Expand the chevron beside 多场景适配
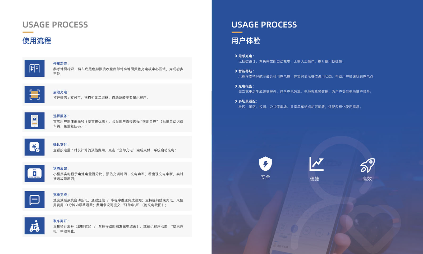Screen dimensions: 423x254 [x=236, y=101]
